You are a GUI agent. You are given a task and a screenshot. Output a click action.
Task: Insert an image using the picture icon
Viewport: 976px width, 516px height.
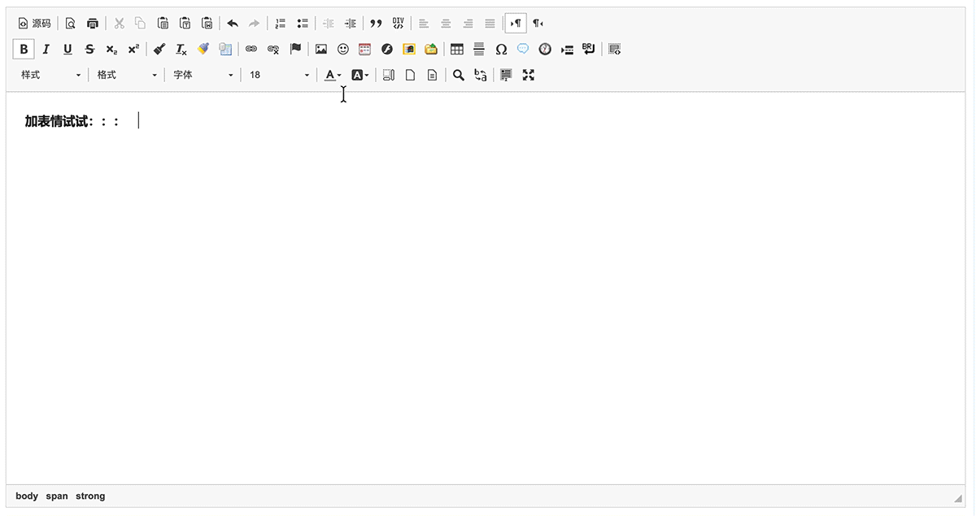click(x=321, y=50)
